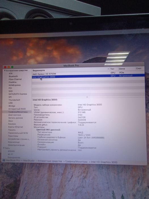149x199 pixels.
Task: Click MacBook Pro — MacStudio in path bar
Action: [x=20, y=161]
